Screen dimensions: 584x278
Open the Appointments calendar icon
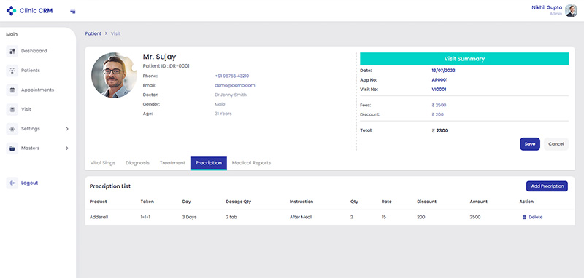(12, 90)
